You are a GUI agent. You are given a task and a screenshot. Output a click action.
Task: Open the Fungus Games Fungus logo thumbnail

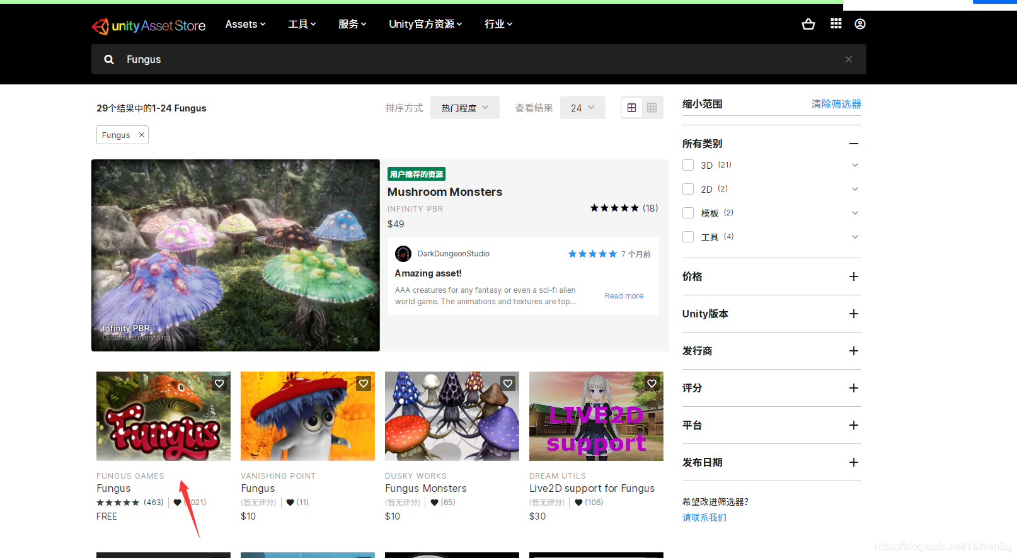pyautogui.click(x=163, y=416)
